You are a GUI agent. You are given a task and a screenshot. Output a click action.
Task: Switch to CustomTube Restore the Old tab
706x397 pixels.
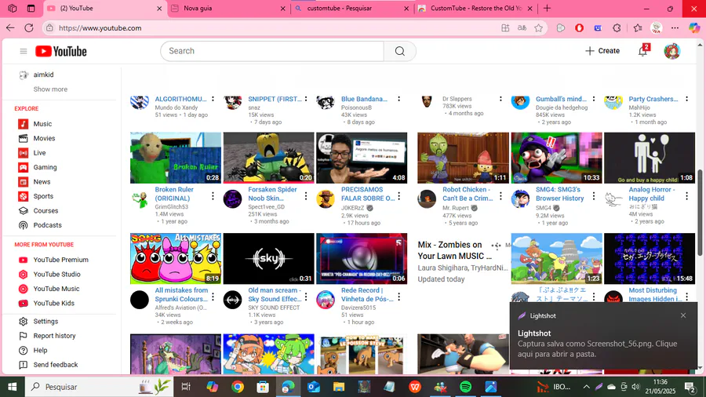[475, 8]
